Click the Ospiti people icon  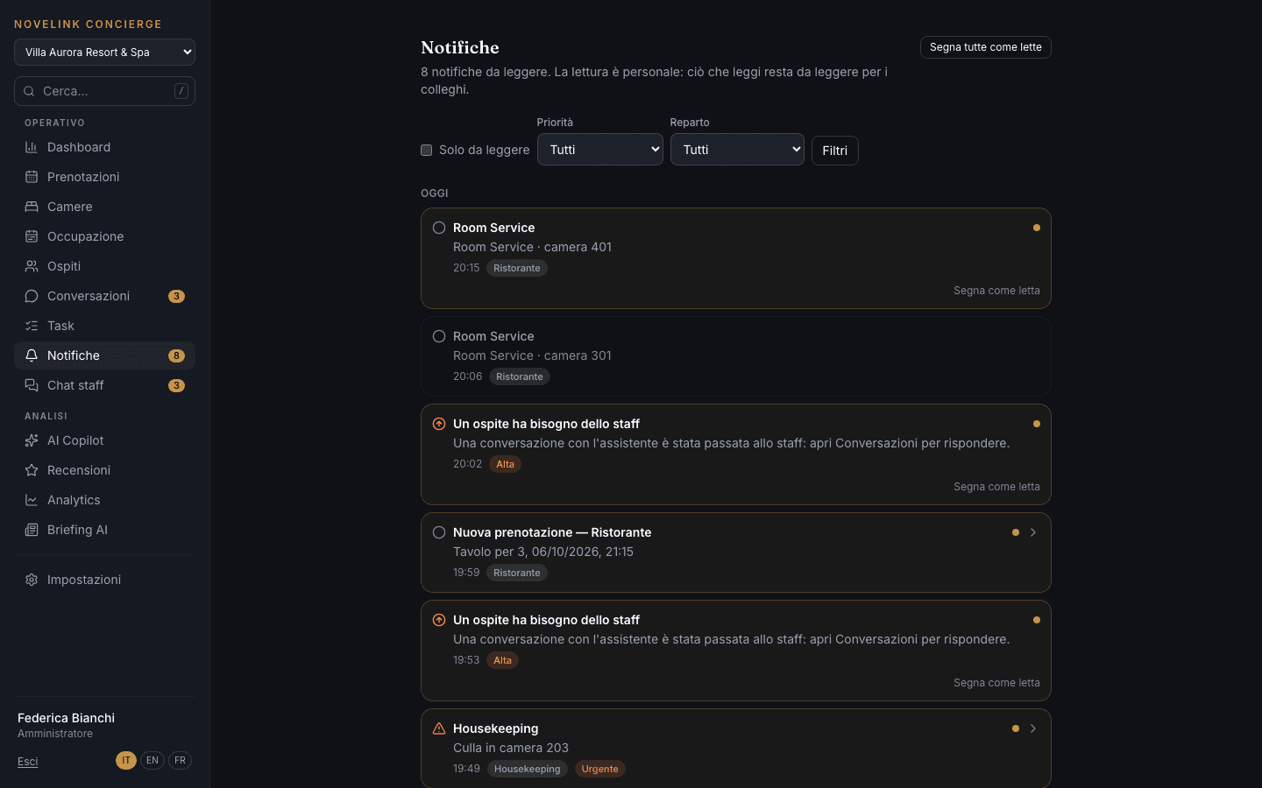pos(32,266)
